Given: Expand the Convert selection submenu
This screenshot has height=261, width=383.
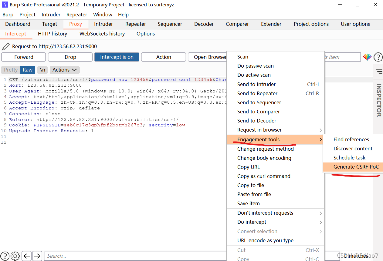Looking at the screenshot, I should point(276,231).
